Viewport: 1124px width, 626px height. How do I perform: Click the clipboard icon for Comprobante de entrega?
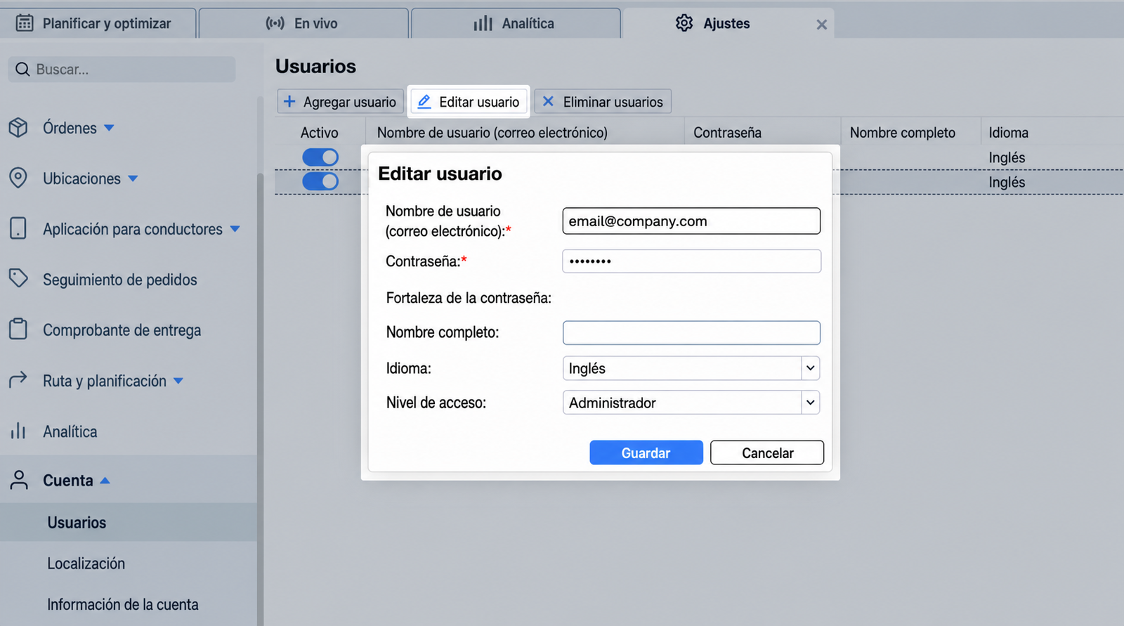pos(18,329)
